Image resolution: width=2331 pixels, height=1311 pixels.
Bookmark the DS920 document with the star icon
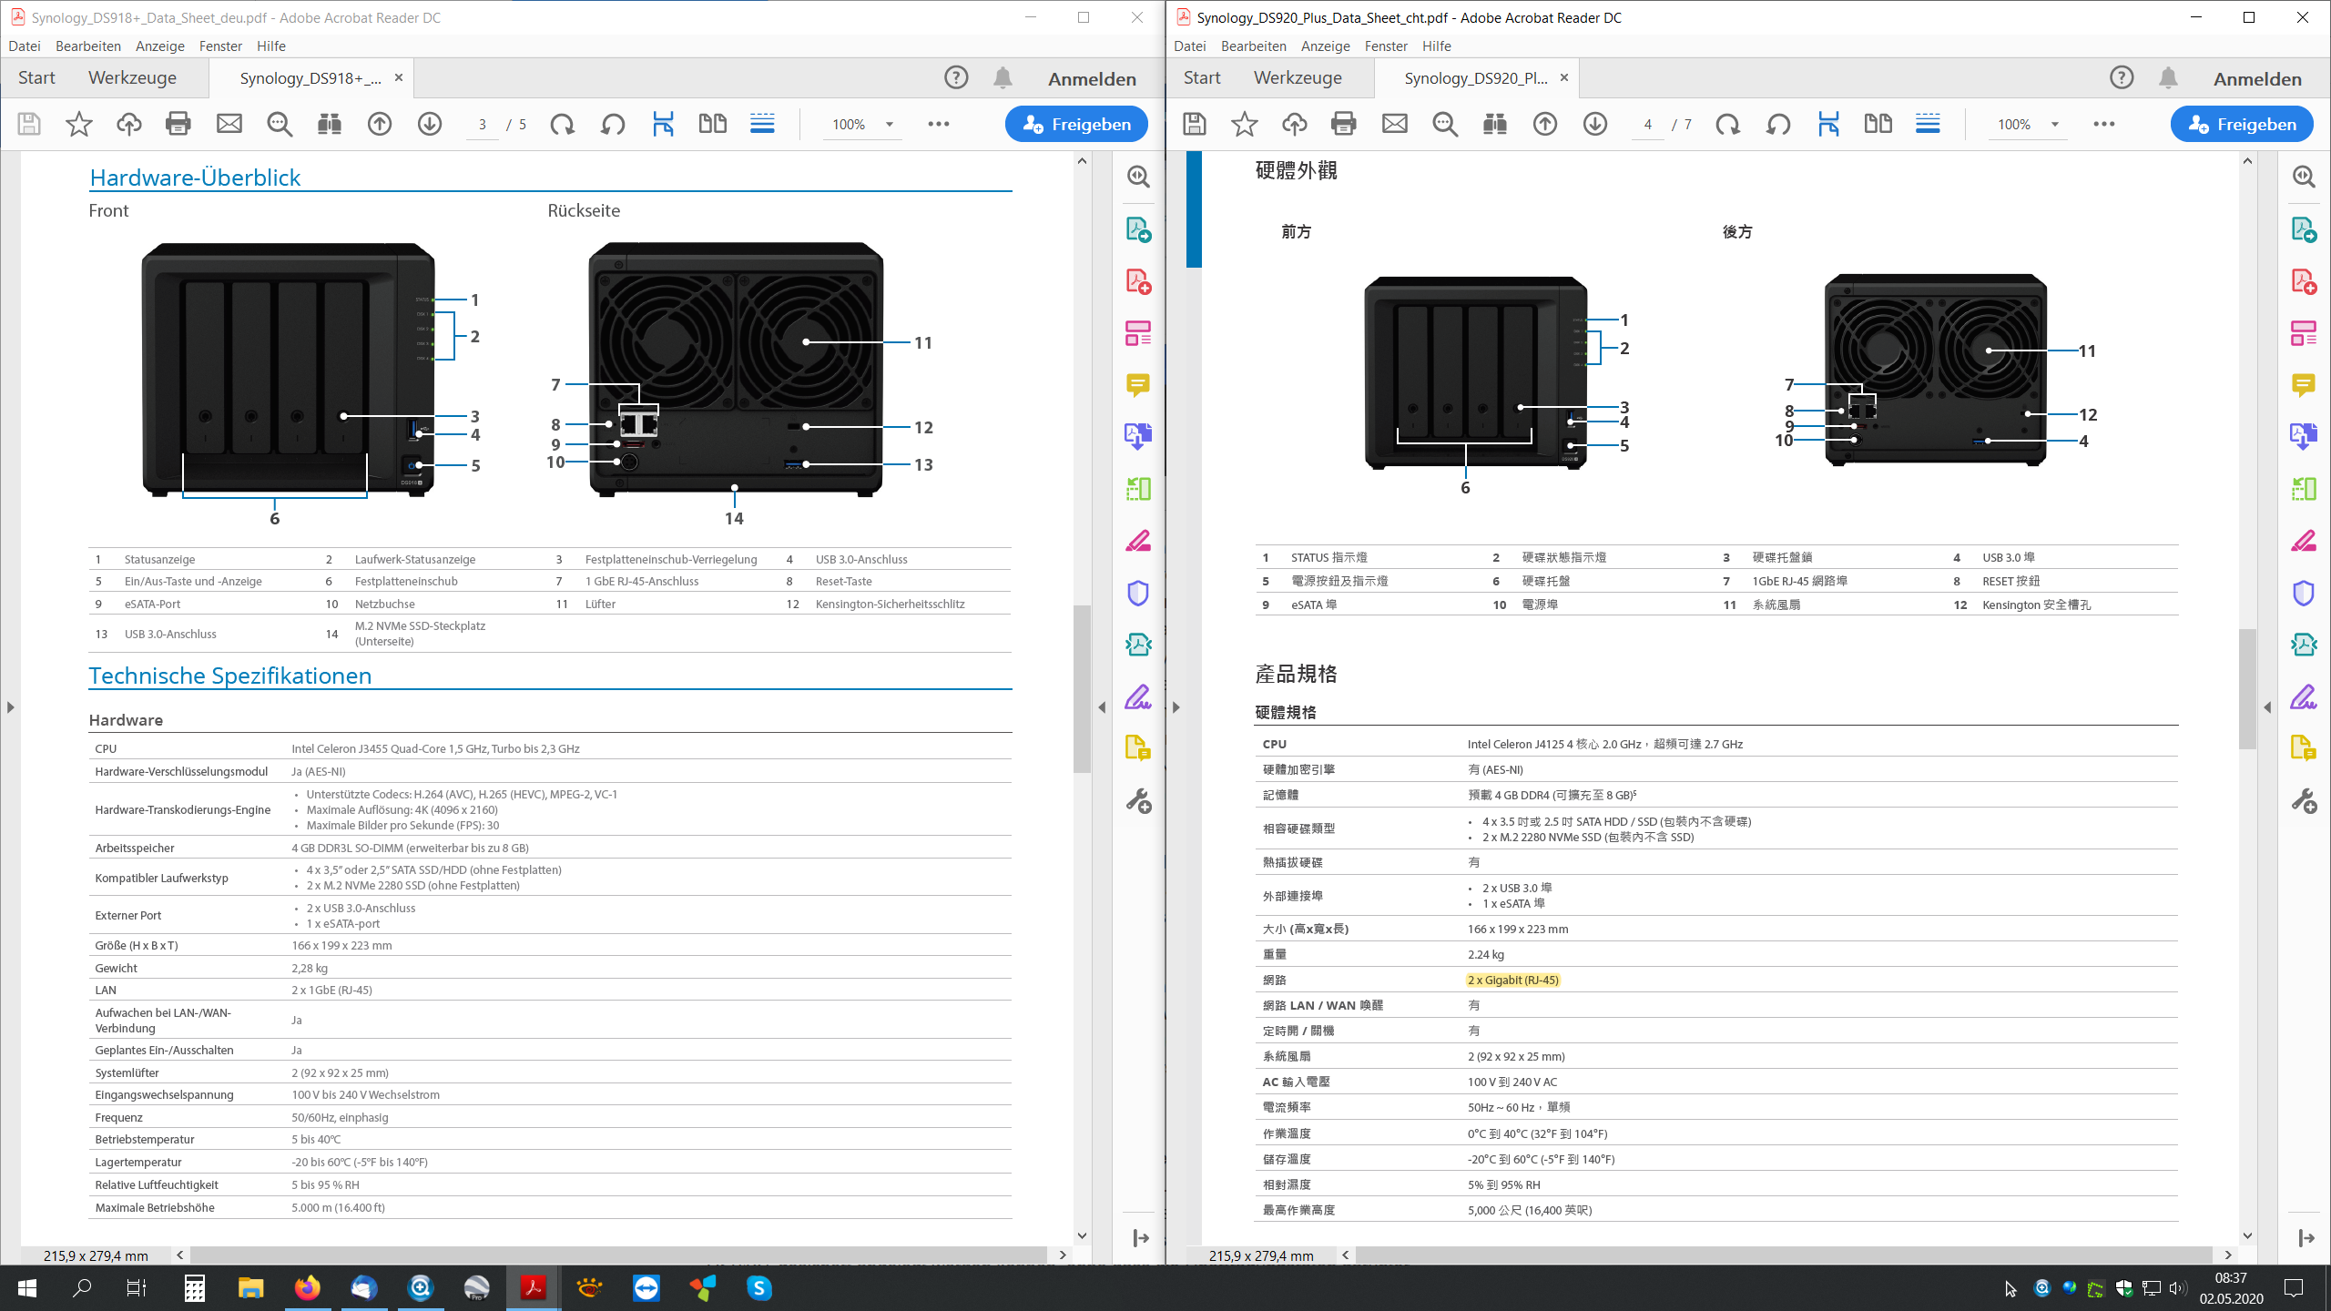point(1244,124)
